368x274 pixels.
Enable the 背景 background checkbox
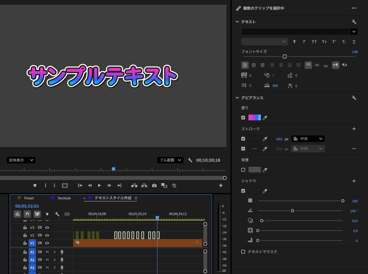coord(243,170)
